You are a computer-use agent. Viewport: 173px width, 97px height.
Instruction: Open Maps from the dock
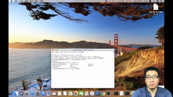pos(70,93)
